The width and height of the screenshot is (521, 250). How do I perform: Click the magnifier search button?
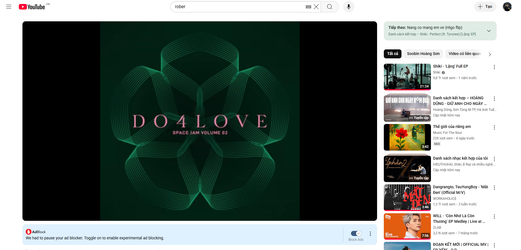click(330, 7)
